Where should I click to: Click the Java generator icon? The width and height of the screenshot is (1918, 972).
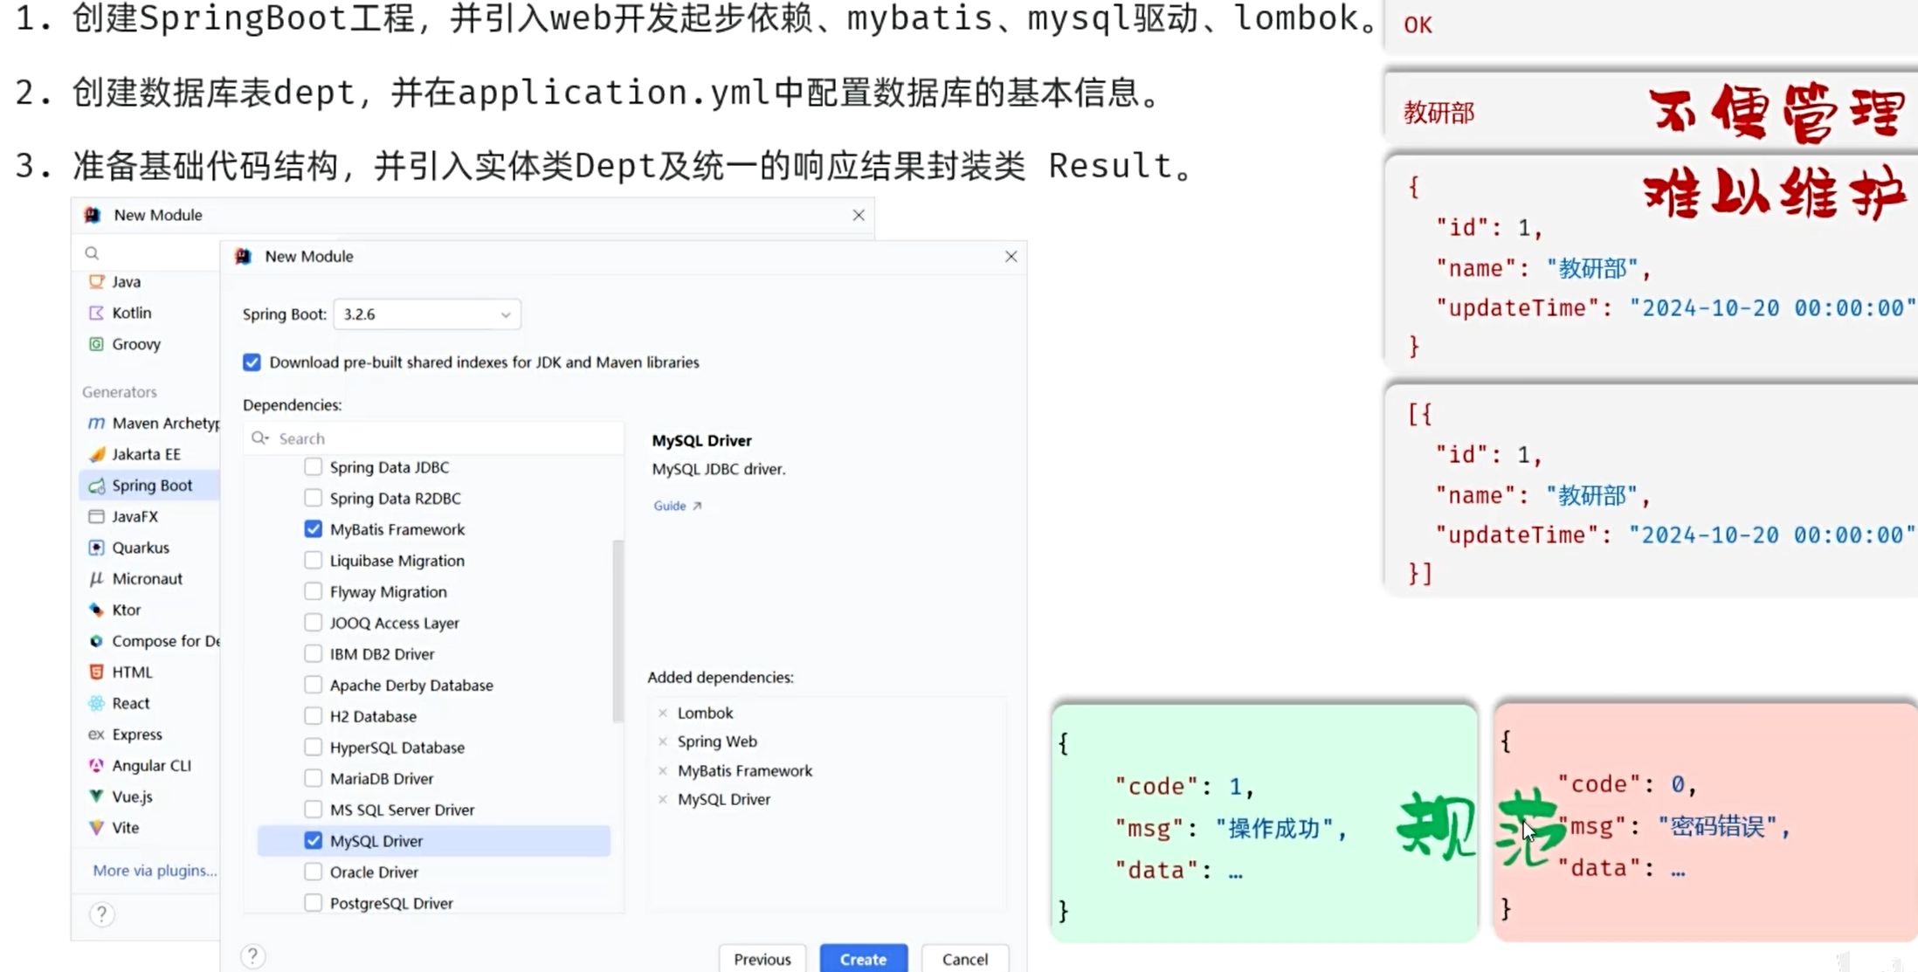(x=96, y=281)
